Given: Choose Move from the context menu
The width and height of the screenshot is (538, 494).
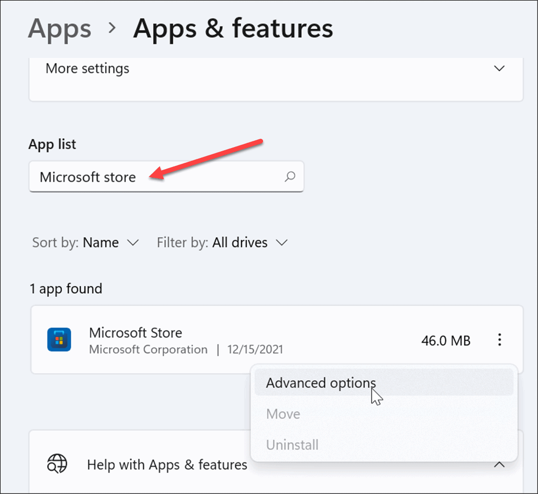Looking at the screenshot, I should coord(384,414).
